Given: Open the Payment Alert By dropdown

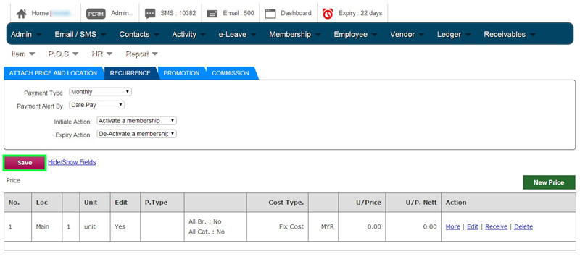Looking at the screenshot, I should click(x=97, y=105).
